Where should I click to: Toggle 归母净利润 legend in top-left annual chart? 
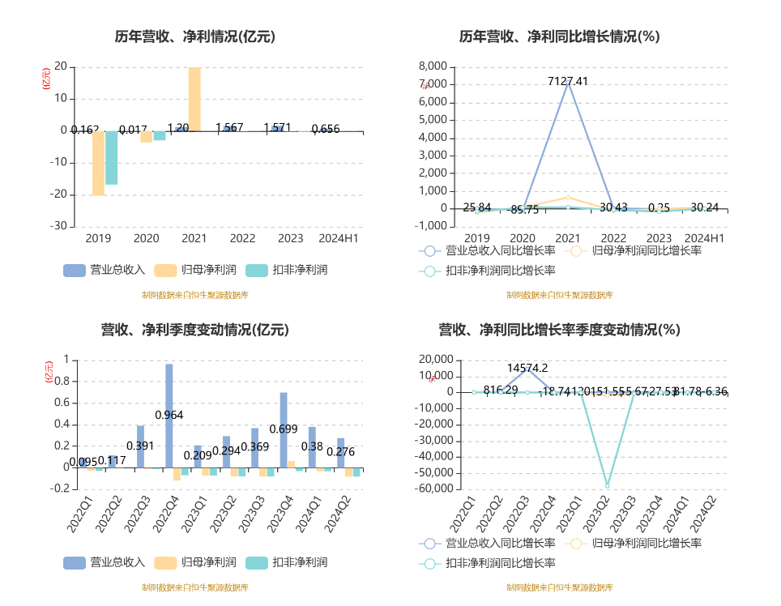point(195,270)
